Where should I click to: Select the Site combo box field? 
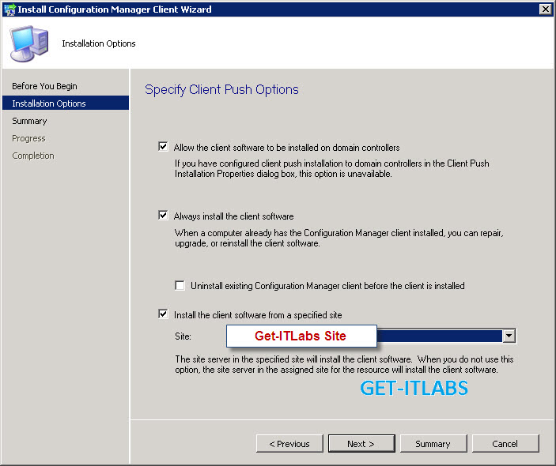click(x=371, y=336)
